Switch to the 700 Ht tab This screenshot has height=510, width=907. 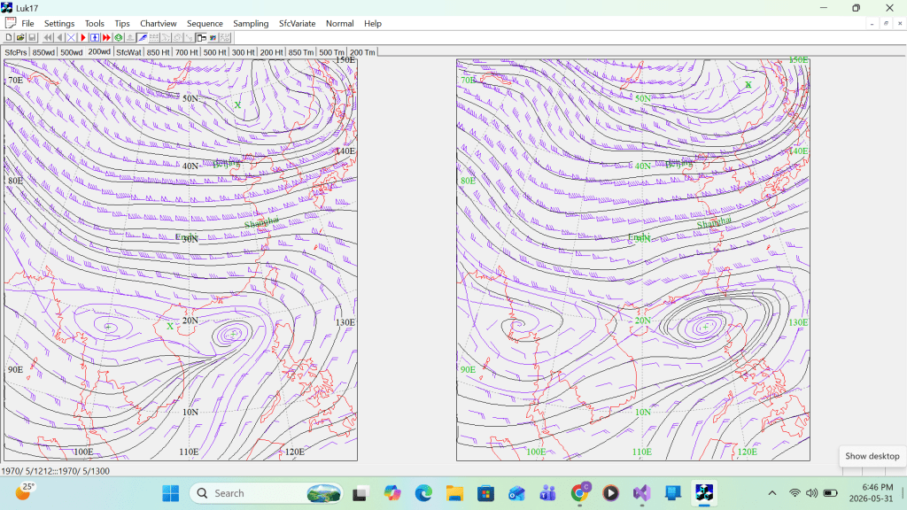(x=186, y=52)
